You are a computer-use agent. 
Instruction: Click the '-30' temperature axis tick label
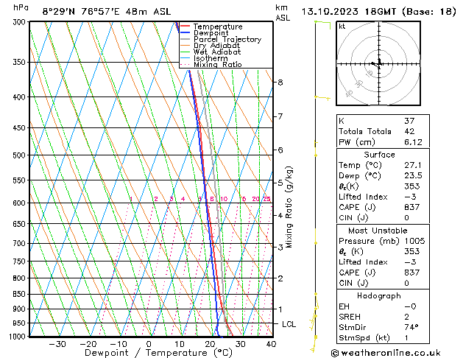pyautogui.click(x=57, y=344)
